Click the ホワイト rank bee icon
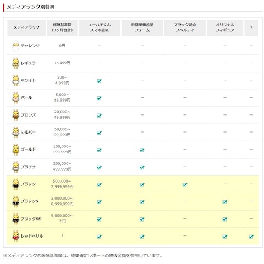Viewport: 264px width, 264px height. [x=15, y=80]
